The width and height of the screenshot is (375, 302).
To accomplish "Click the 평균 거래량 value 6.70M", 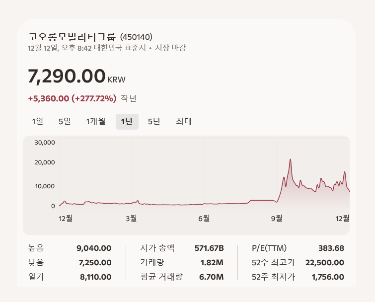I will click(212, 277).
